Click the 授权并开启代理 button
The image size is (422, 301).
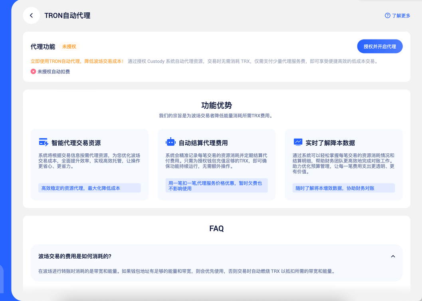380,46
